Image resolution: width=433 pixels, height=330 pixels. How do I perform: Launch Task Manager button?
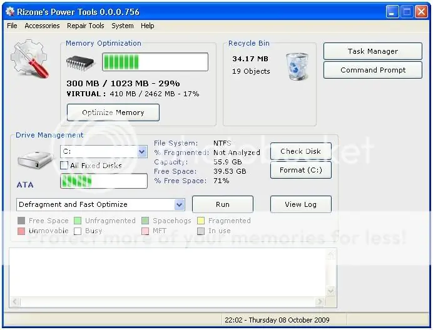(x=373, y=51)
